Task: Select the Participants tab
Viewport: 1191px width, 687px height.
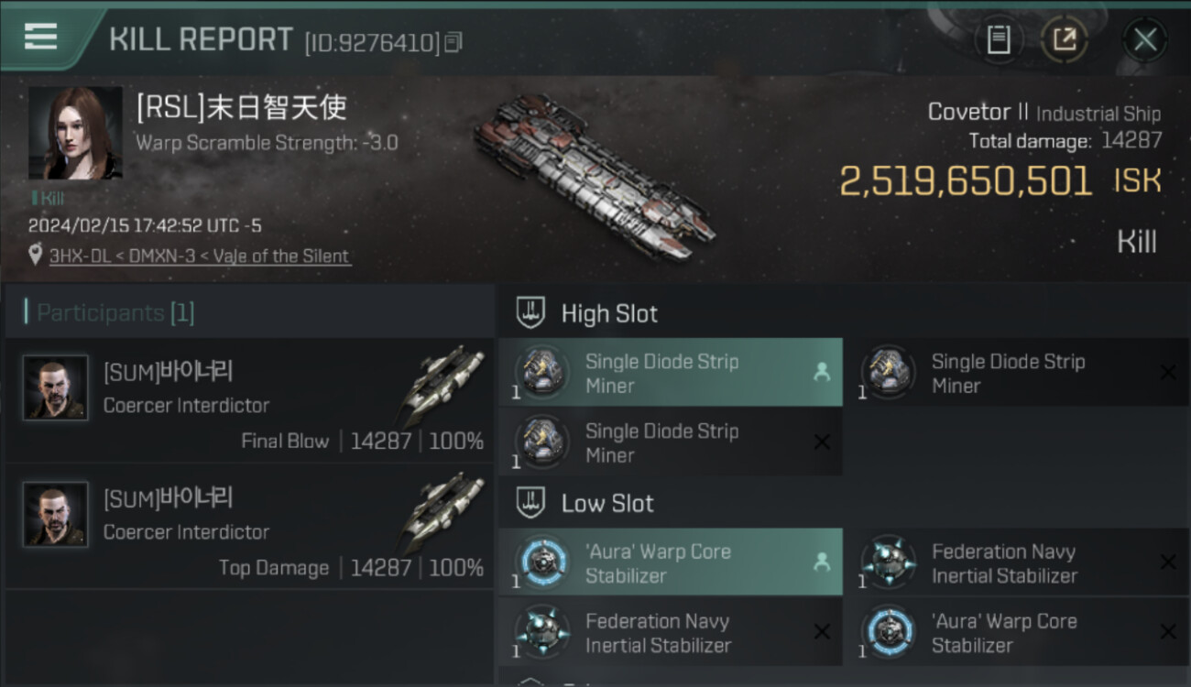Action: (x=115, y=313)
